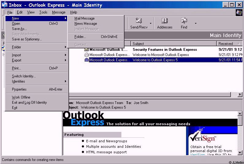Click the preview pane scroll down arrow

point(240,153)
